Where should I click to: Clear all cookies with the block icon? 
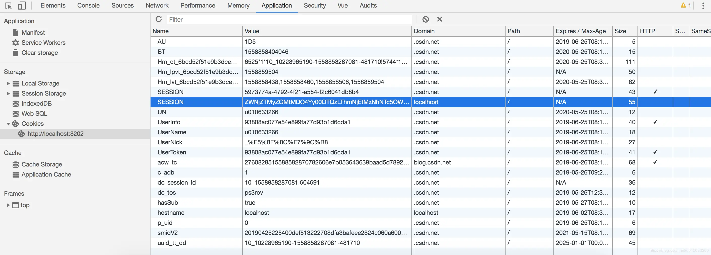tap(425, 19)
